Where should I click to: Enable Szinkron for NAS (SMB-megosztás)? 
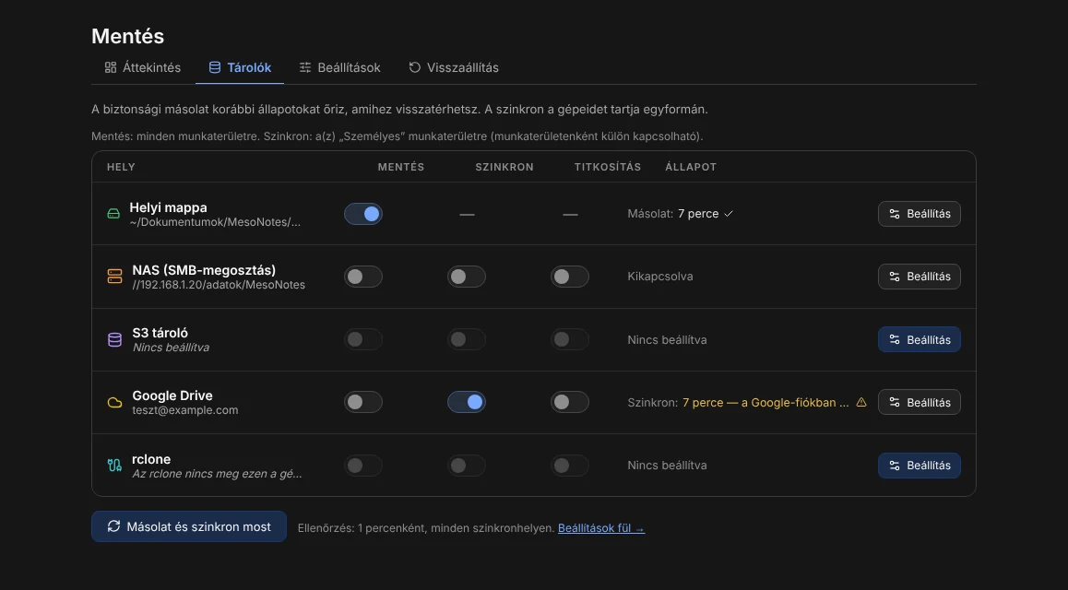tap(467, 277)
